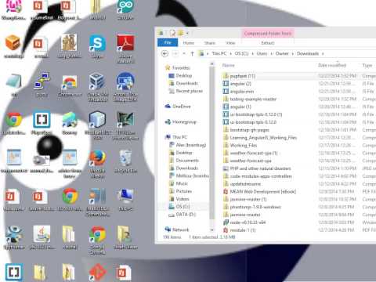This screenshot has width=376, height=282.
Task: Launch the Mozilla Firefox desktop shortcut
Action: (97, 164)
